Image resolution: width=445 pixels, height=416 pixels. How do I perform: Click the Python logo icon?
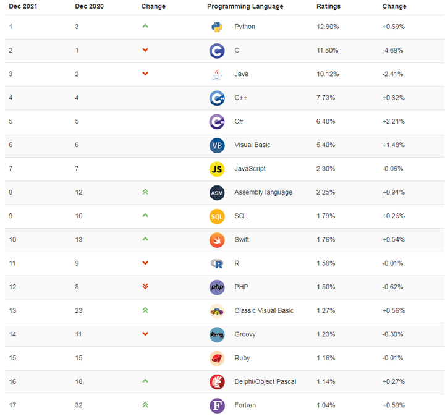point(216,27)
